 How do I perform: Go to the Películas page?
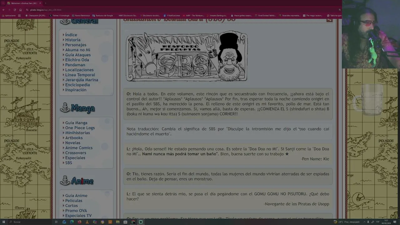pos(74,201)
